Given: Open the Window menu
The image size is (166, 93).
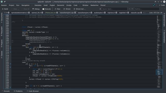Looking at the screenshot, I should [85, 5].
